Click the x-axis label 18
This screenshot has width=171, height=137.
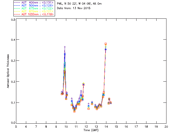[146, 127]
